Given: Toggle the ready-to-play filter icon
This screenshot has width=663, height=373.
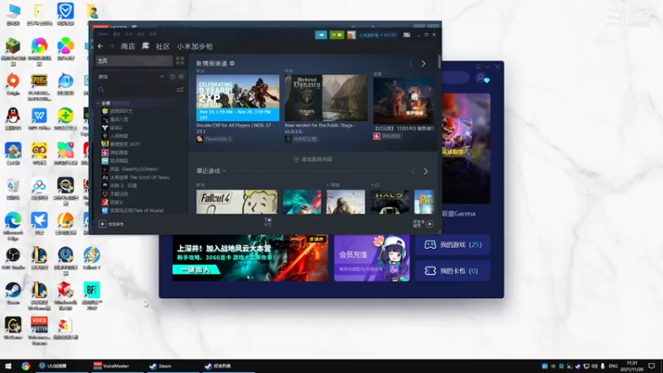Looking at the screenshot, I should pyautogui.click(x=181, y=77).
